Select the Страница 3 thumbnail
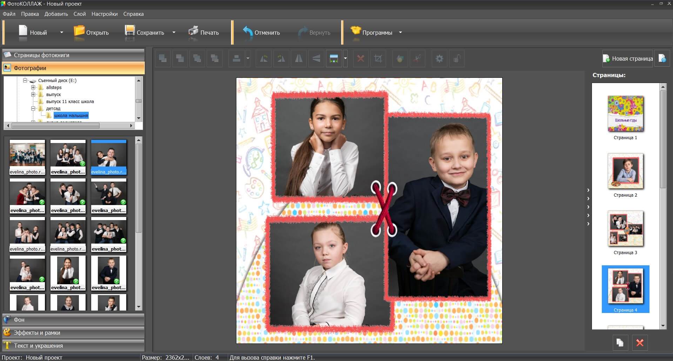The width and height of the screenshot is (673, 361). (625, 229)
